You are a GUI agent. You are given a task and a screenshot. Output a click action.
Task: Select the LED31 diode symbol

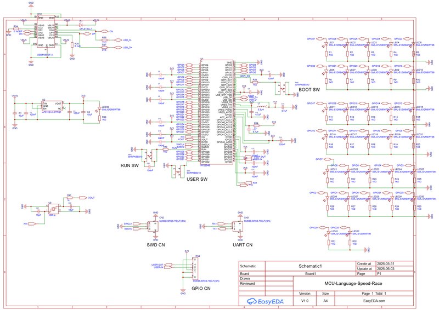pyautogui.click(x=329, y=233)
